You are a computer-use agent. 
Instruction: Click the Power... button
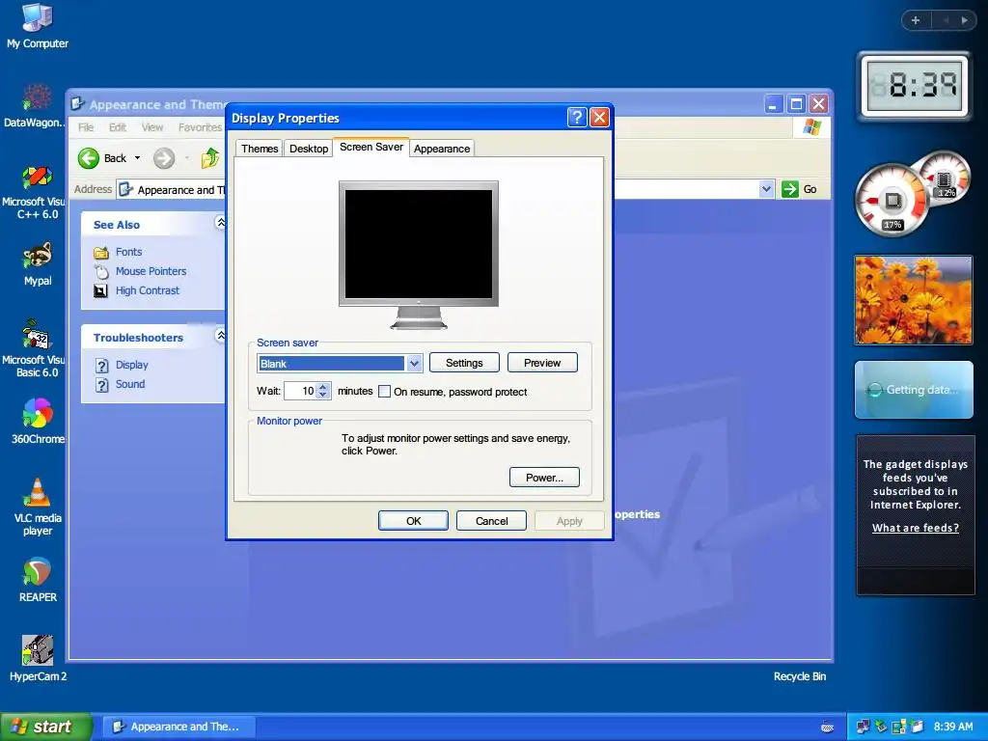click(x=544, y=478)
